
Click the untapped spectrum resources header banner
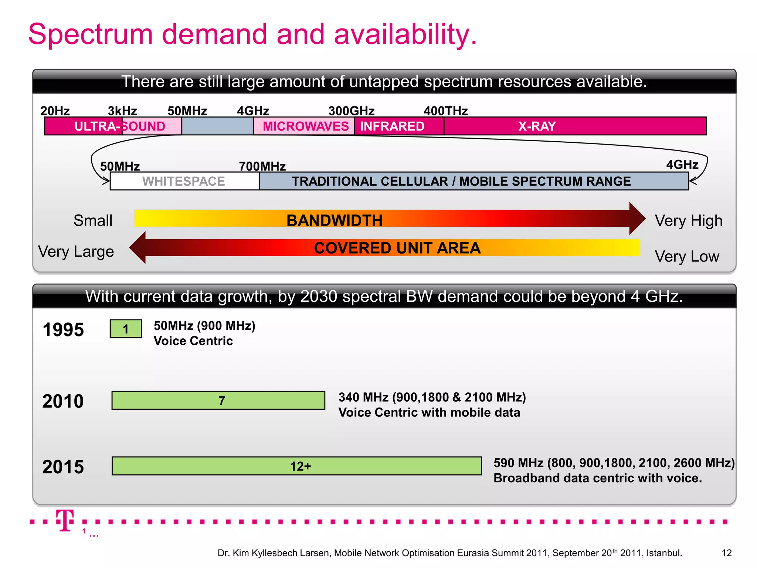tap(384, 81)
